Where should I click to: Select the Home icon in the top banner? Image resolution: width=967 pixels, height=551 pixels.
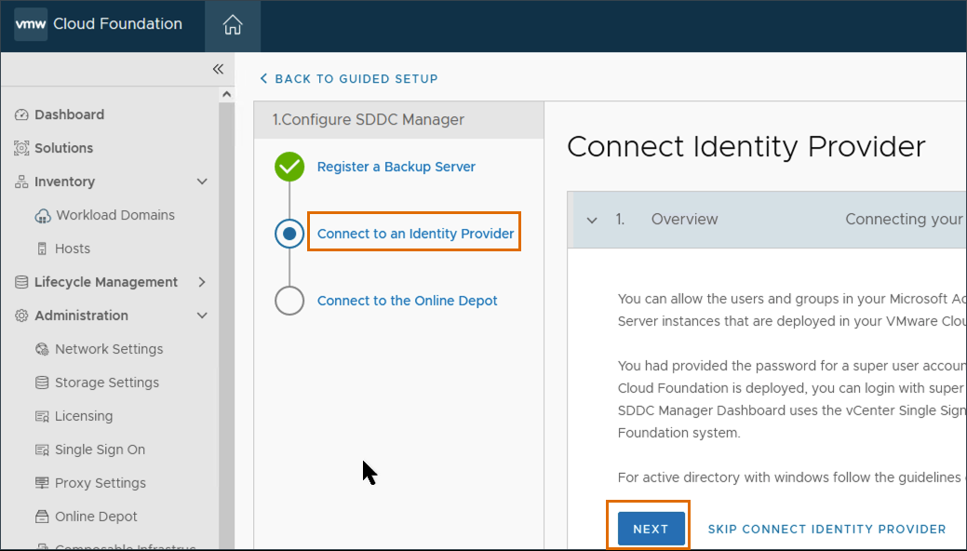pyautogui.click(x=232, y=26)
